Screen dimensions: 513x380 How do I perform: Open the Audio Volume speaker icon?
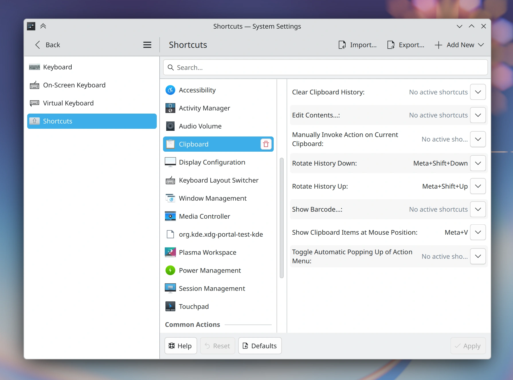[x=170, y=126]
